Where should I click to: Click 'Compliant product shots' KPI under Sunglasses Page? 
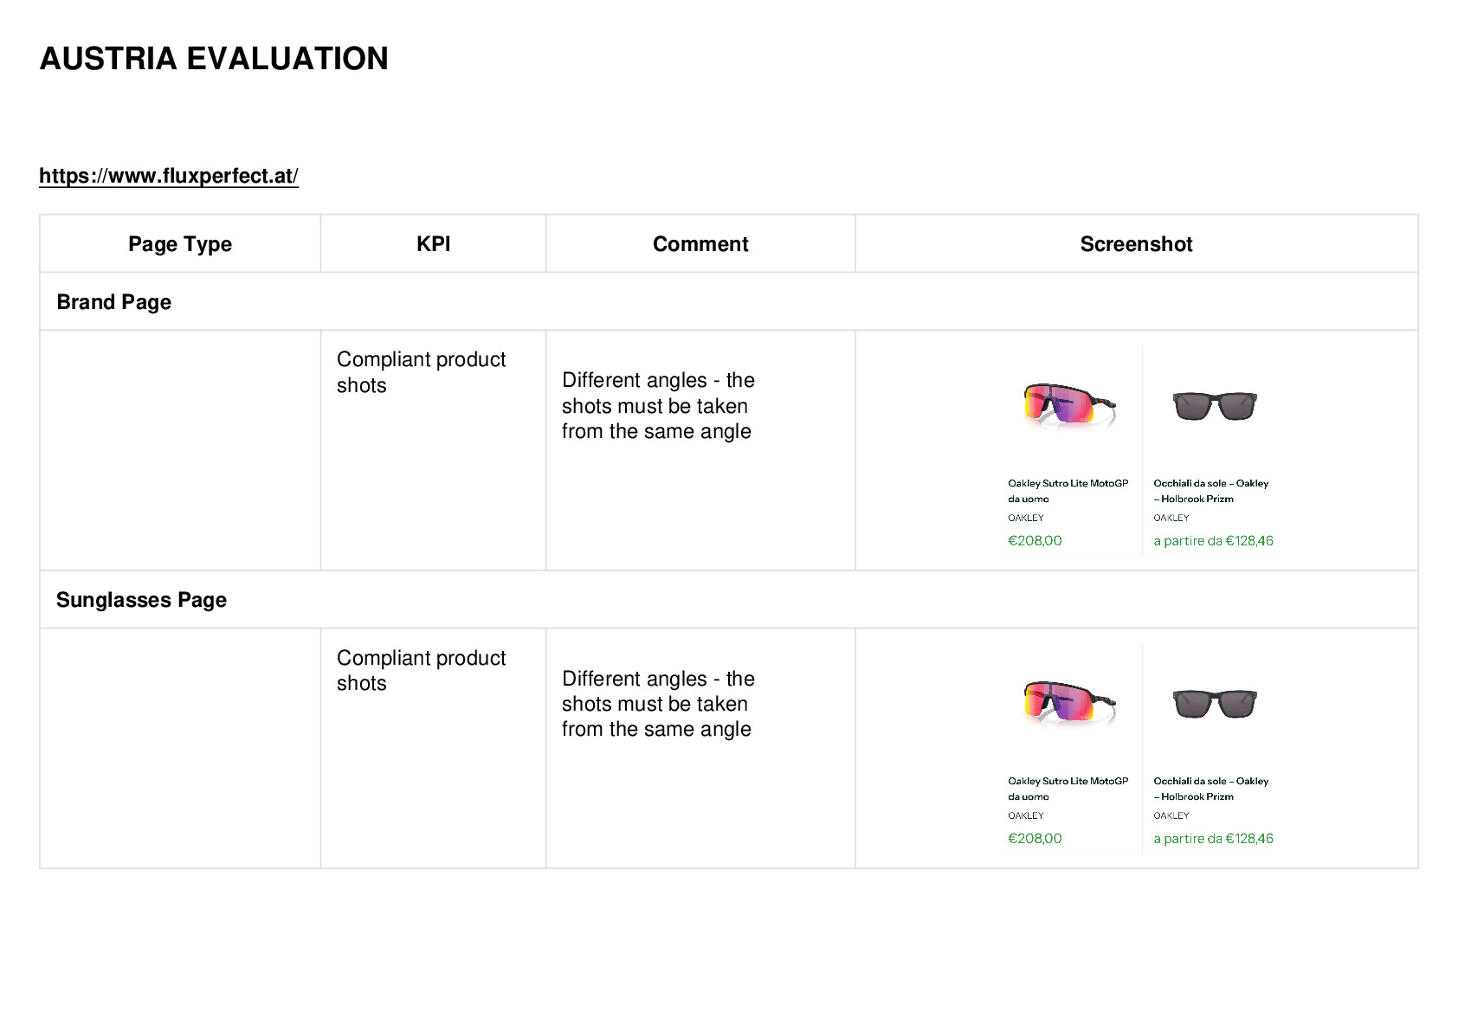point(421,670)
